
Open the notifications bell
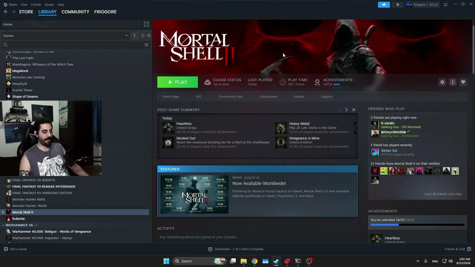398,4
